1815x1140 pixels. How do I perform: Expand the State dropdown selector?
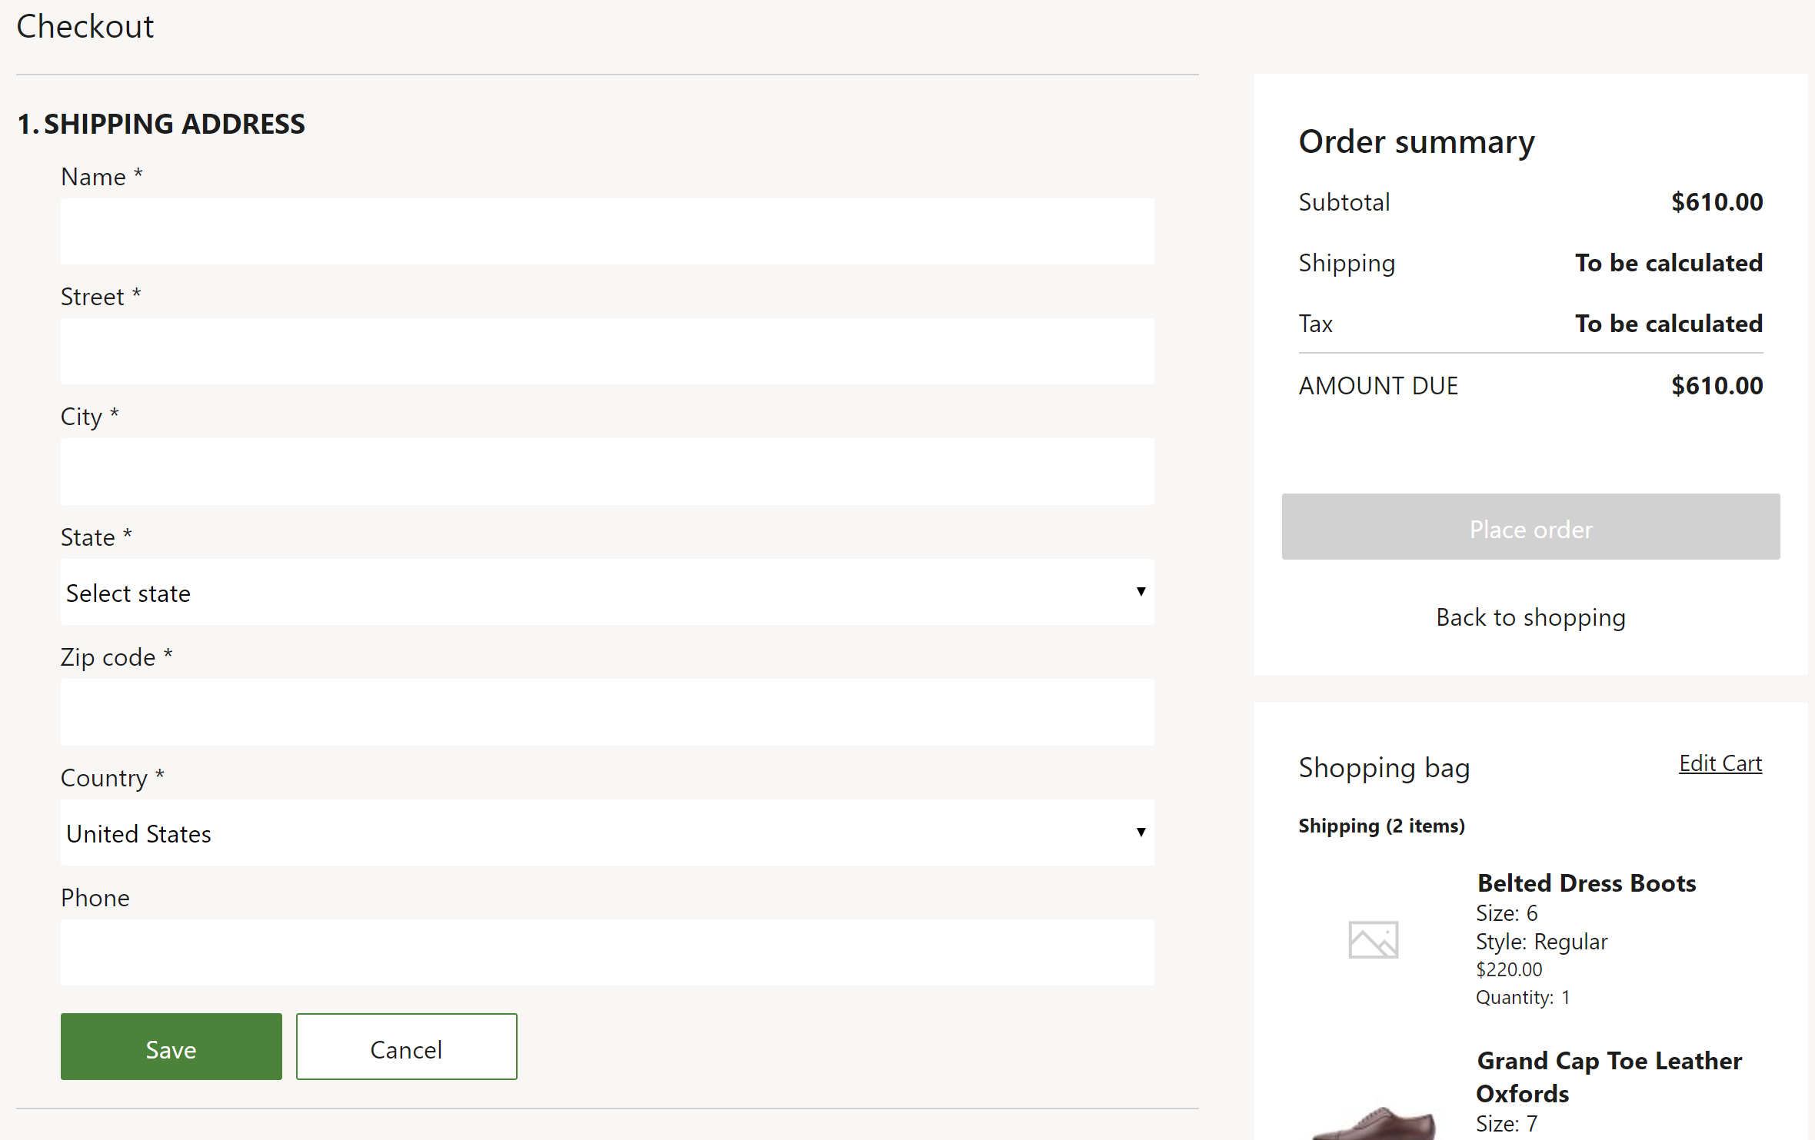[x=607, y=593]
